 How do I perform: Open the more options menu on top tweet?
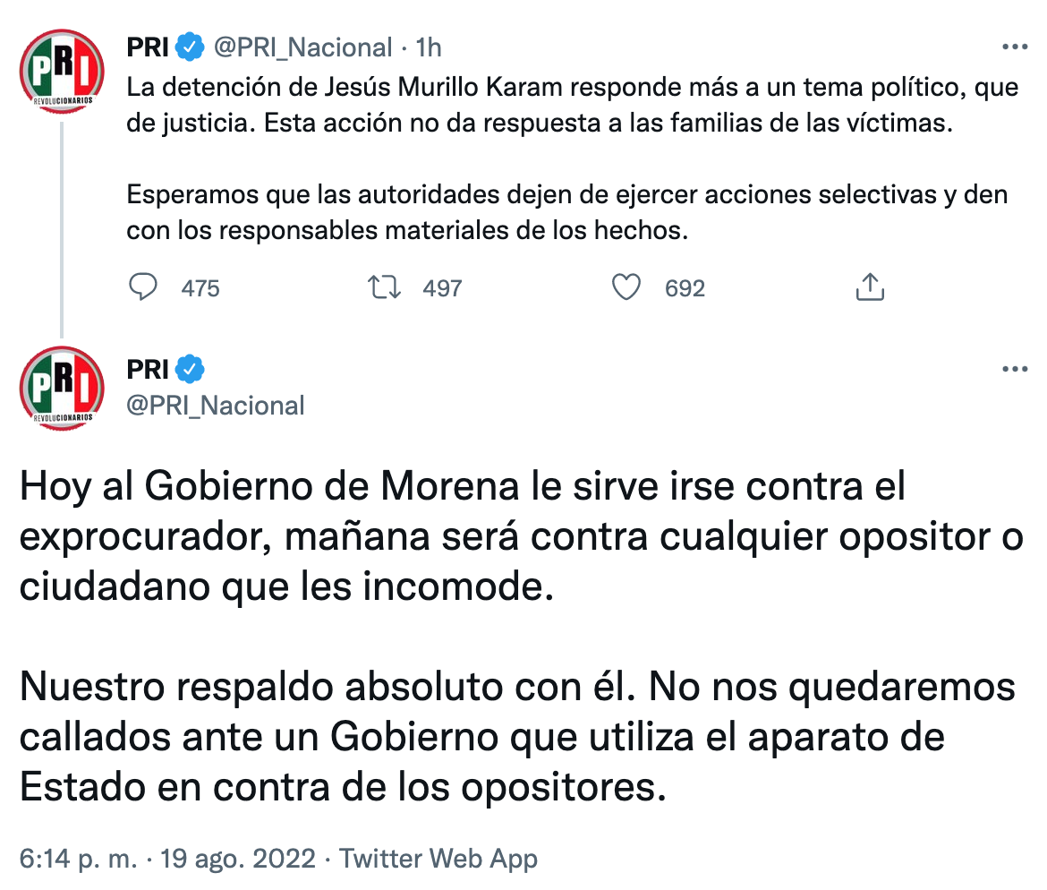(1013, 47)
